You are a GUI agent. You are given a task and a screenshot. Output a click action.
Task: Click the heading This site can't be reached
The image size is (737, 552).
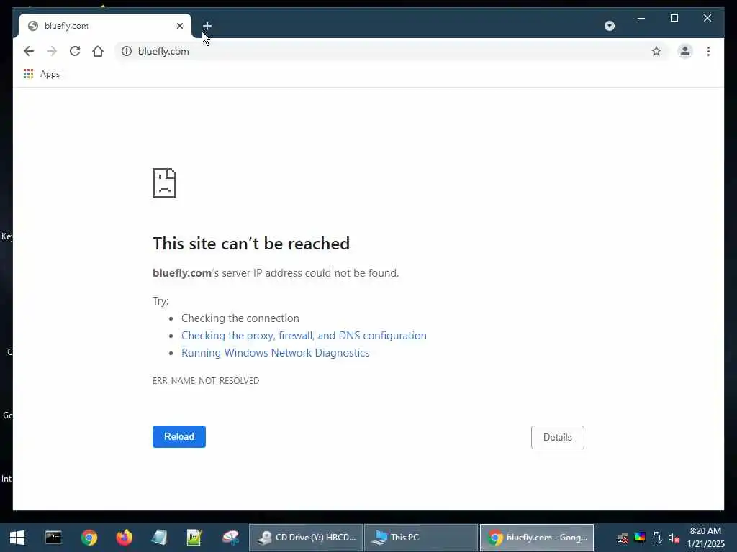pyautogui.click(x=251, y=244)
